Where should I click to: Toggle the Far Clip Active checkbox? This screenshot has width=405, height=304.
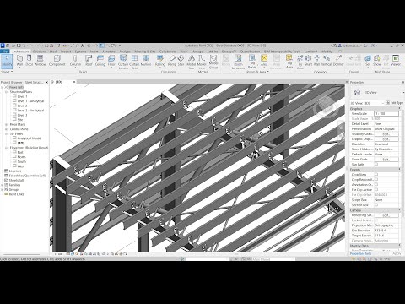(376, 189)
